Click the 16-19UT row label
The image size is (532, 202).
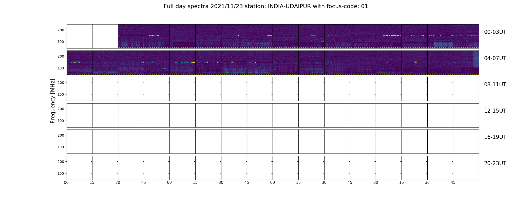point(495,137)
